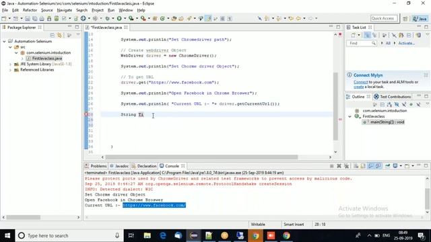The width and height of the screenshot is (431, 242).
Task: Click Collapse All icon in Outline toolbar
Action: tap(383, 105)
